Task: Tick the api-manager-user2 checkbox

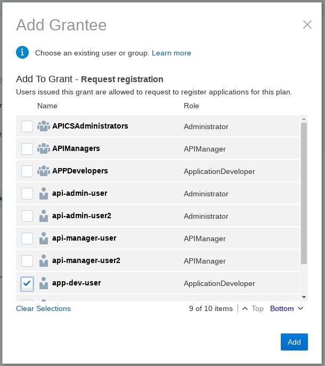Action: (x=27, y=261)
